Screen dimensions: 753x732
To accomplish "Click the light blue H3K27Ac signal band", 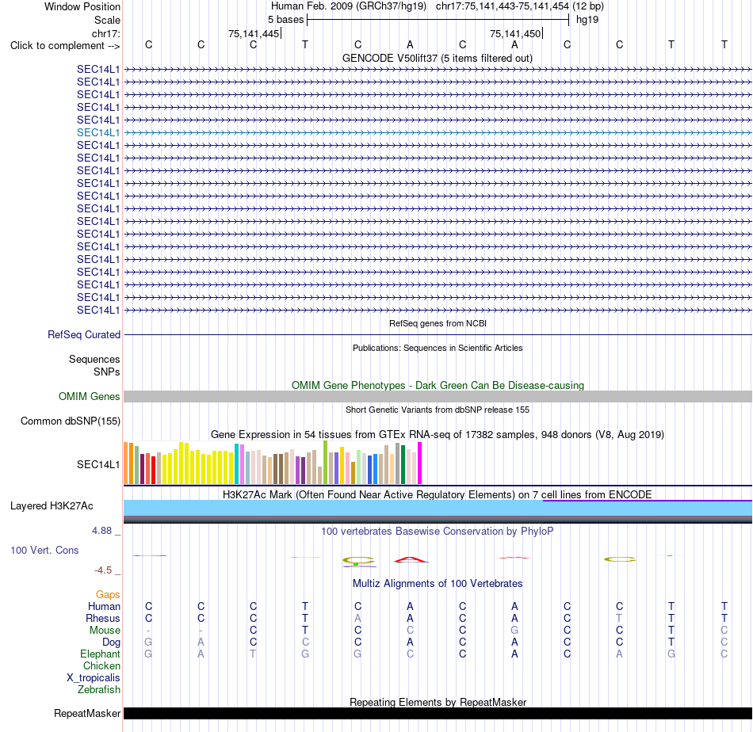I will [x=438, y=508].
